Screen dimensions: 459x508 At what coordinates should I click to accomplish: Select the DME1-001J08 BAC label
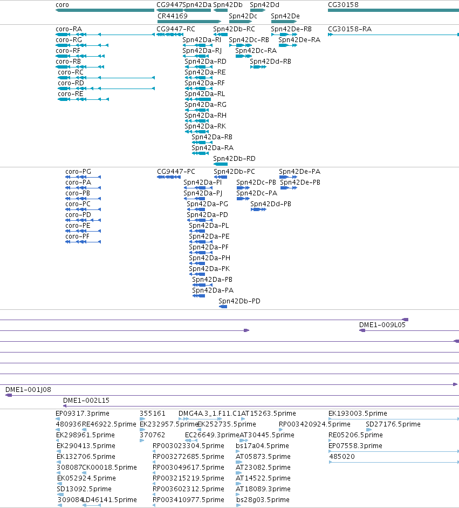click(29, 390)
